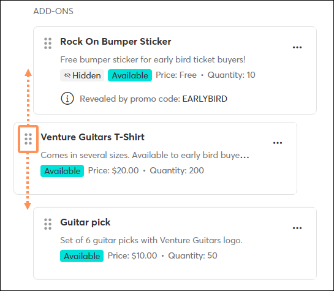
Task: Click the info icon beside promo code notice
Action: coord(67,99)
